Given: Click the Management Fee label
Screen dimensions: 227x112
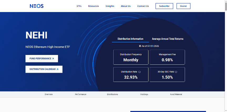Looking at the screenshot, I should (x=167, y=54).
